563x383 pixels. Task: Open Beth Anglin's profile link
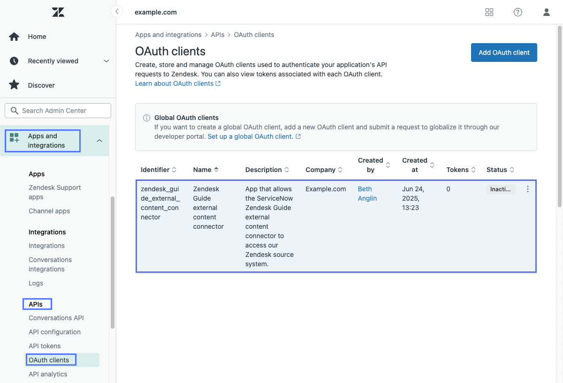(367, 194)
